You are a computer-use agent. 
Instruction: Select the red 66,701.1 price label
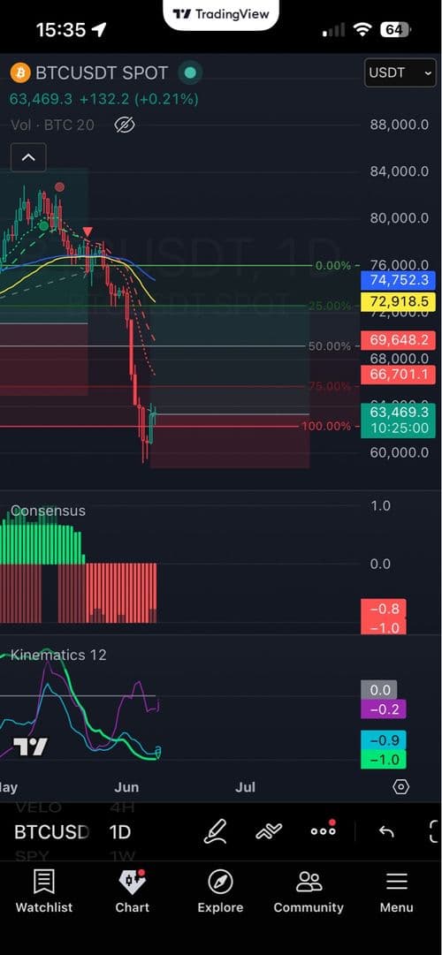click(398, 375)
